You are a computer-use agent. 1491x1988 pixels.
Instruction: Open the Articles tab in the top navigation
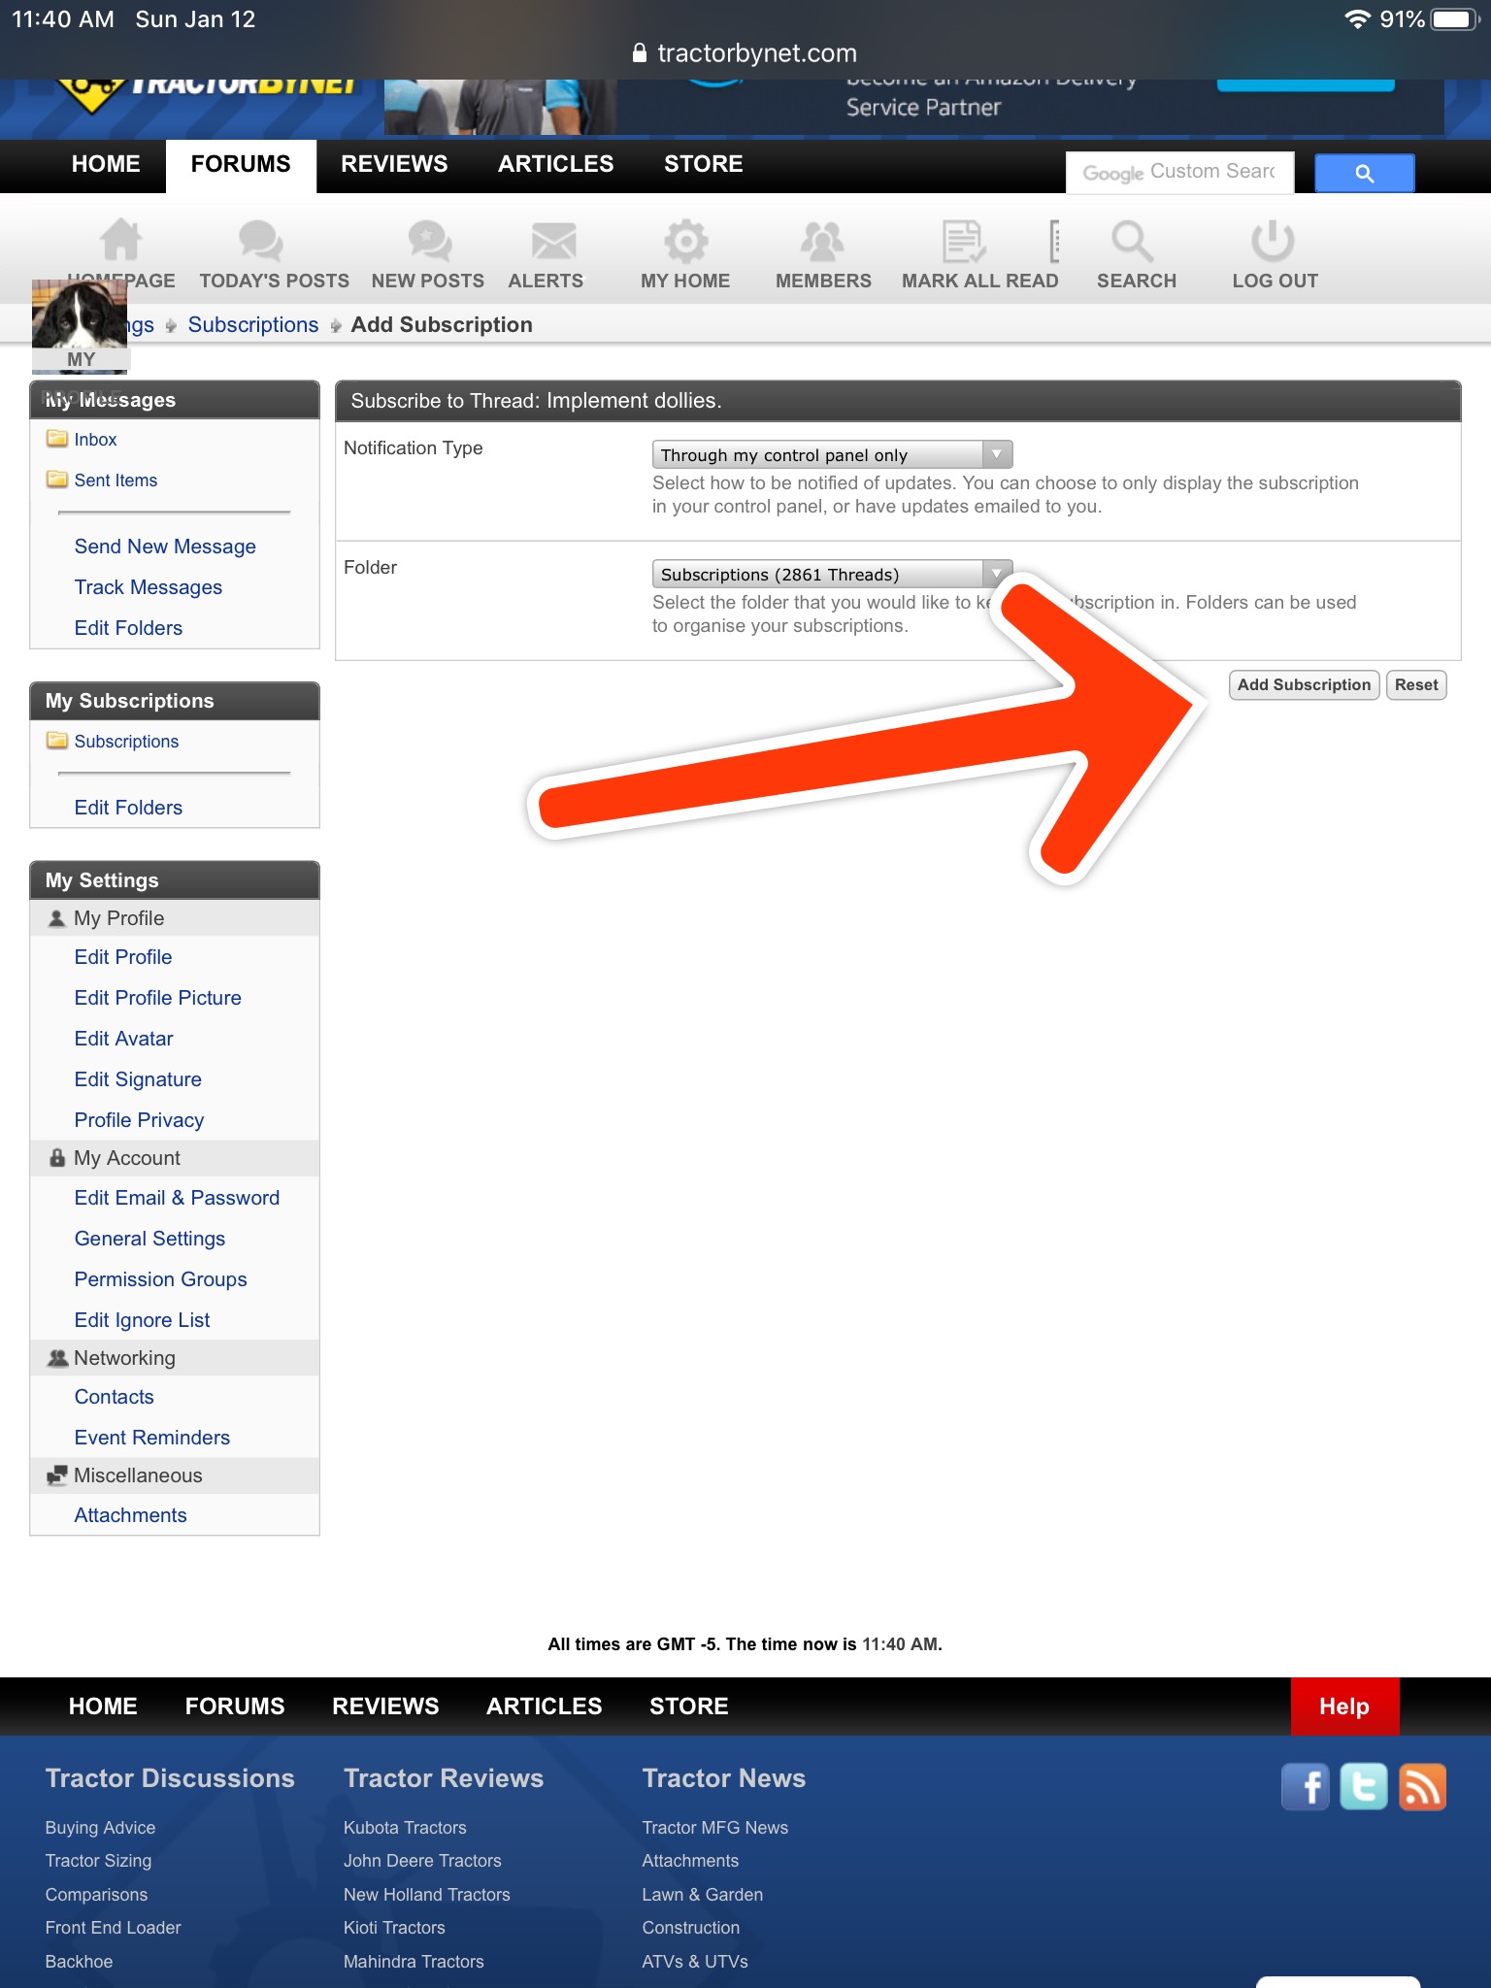555,165
